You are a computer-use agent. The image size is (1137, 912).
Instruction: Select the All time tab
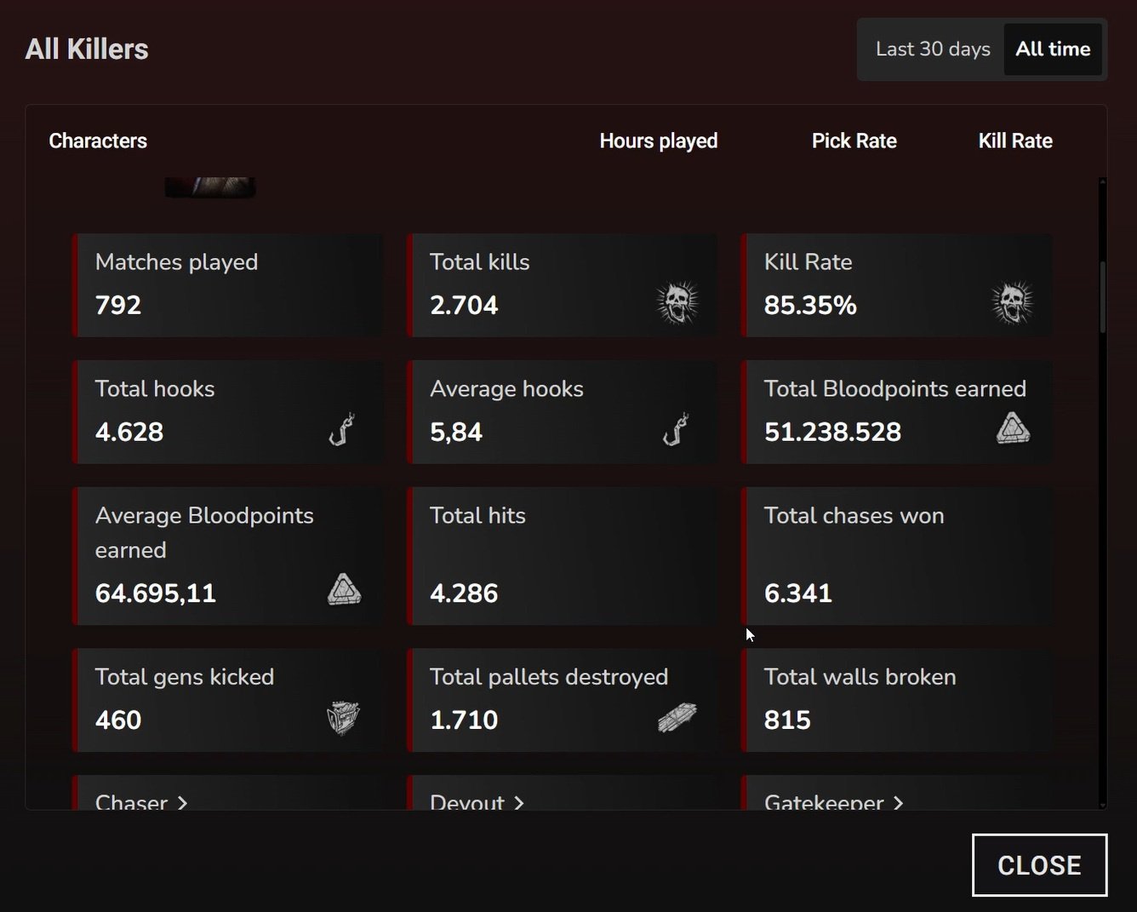pos(1053,49)
